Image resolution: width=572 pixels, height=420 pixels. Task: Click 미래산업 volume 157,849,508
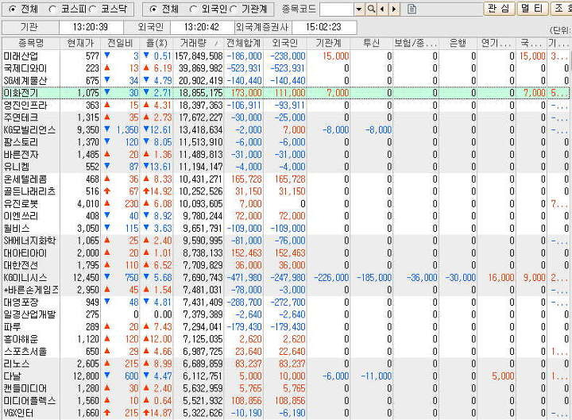(199, 56)
